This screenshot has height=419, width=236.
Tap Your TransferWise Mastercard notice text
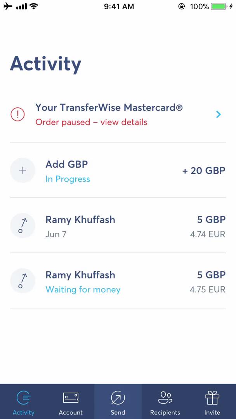(109, 107)
